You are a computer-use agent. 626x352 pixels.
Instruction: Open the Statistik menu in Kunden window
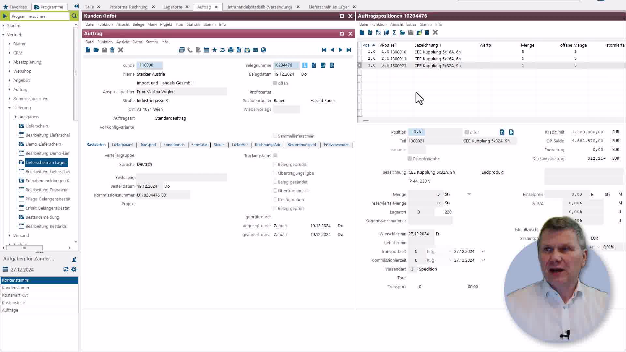pyautogui.click(x=193, y=24)
